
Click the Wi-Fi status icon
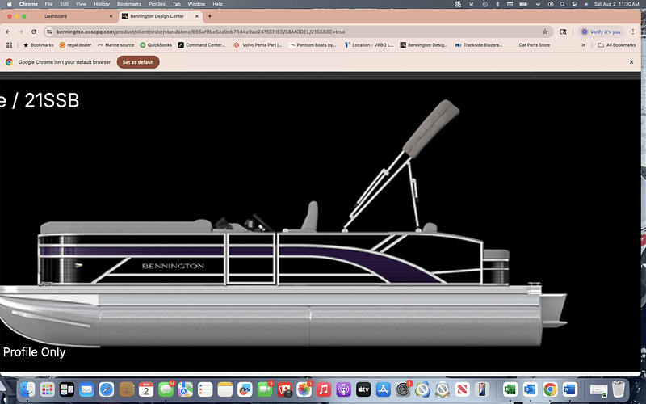point(538,4)
